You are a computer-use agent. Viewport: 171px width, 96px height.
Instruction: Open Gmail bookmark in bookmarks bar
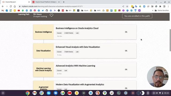[3, 11]
